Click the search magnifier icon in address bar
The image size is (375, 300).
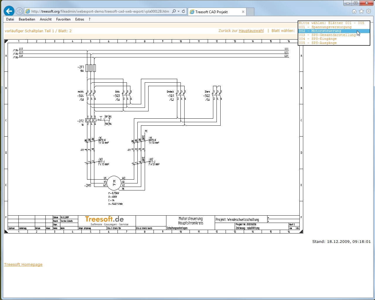[x=174, y=11]
